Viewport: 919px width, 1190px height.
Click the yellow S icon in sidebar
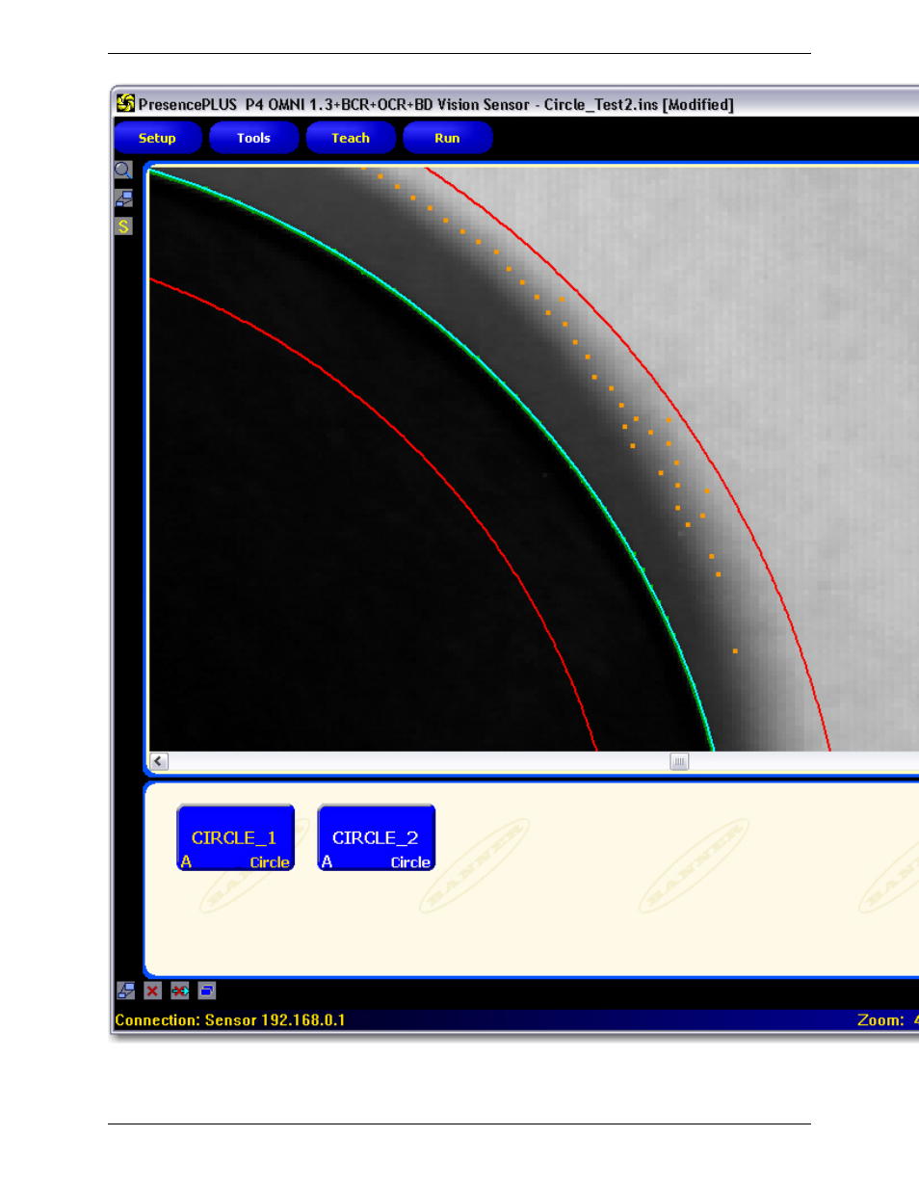pyautogui.click(x=123, y=226)
